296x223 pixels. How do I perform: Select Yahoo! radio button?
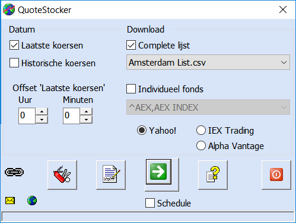(x=142, y=130)
